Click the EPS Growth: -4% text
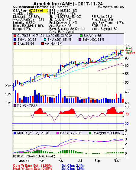136x170 pixels. click(x=63, y=14)
